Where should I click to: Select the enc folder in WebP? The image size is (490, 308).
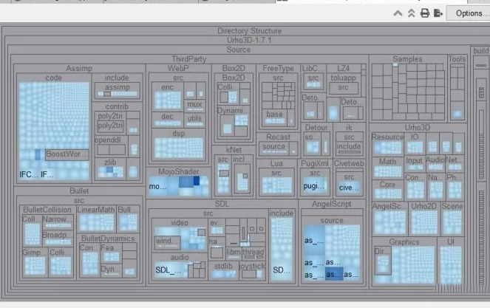tap(167, 87)
